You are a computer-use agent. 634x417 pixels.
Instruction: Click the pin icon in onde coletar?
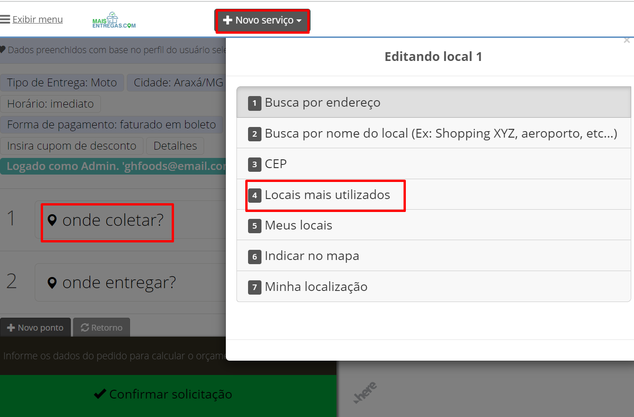click(x=52, y=220)
